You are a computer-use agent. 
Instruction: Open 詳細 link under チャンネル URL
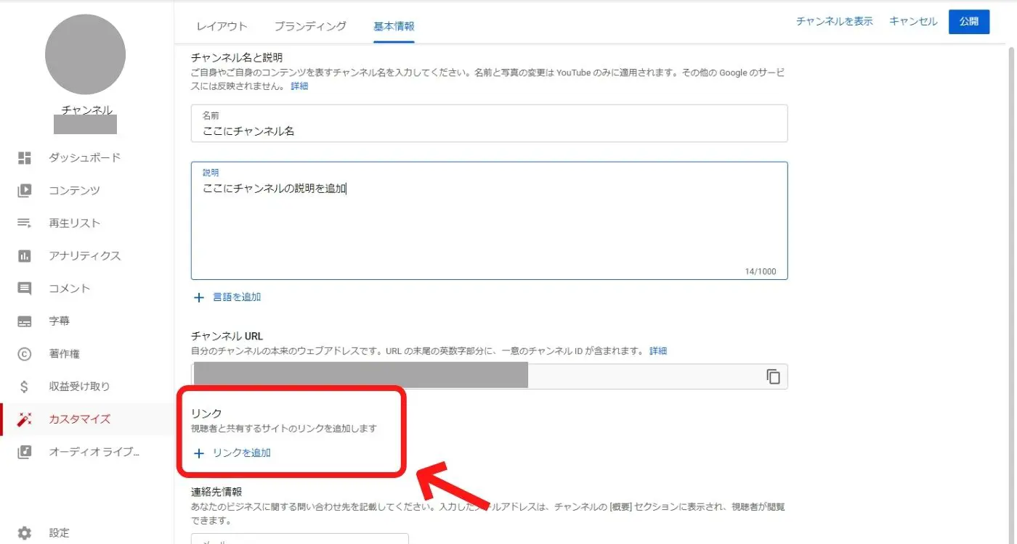point(658,351)
